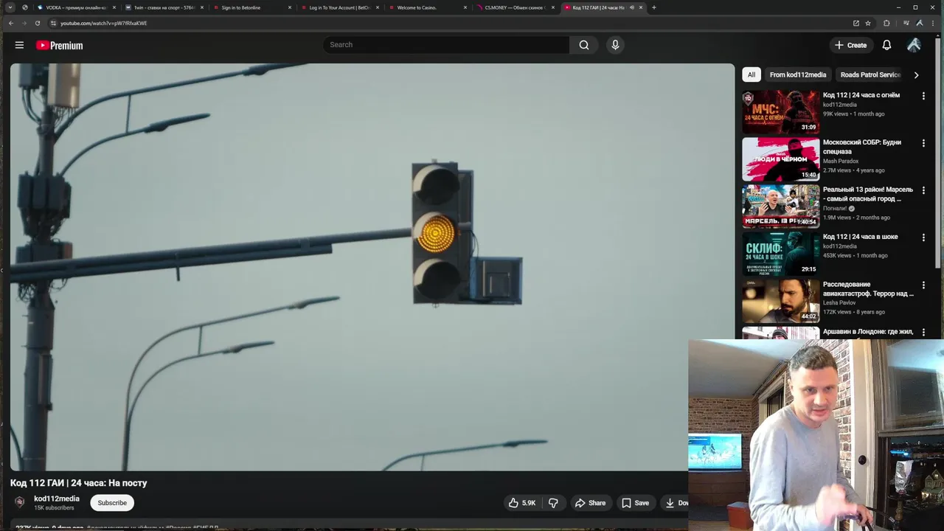944x531 pixels.
Task: Bookmark this page with the star
Action: [868, 23]
